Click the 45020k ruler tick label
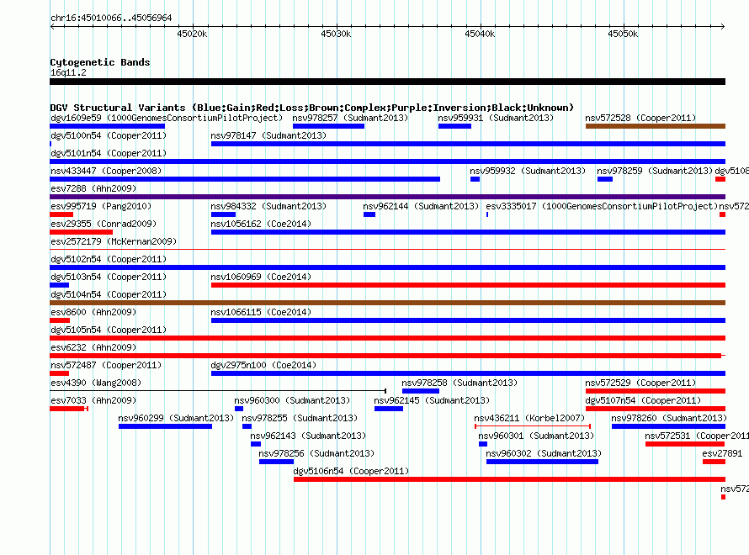The width and height of the screenshot is (749, 555). click(192, 34)
